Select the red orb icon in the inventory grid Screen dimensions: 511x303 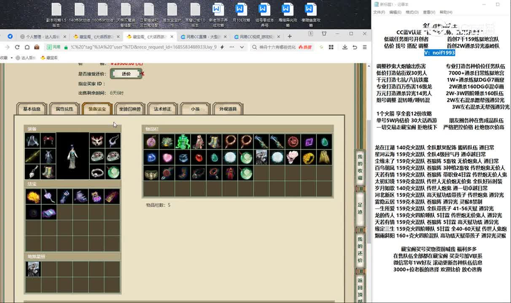tap(198, 157)
